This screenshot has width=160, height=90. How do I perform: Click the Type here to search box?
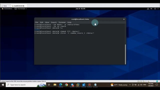pyautogui.click(x=26, y=85)
